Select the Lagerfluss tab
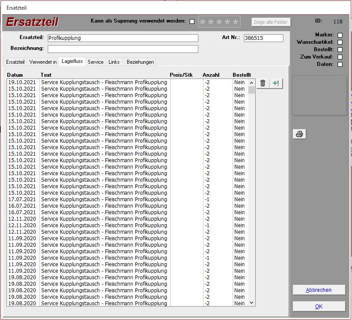 (x=72, y=61)
